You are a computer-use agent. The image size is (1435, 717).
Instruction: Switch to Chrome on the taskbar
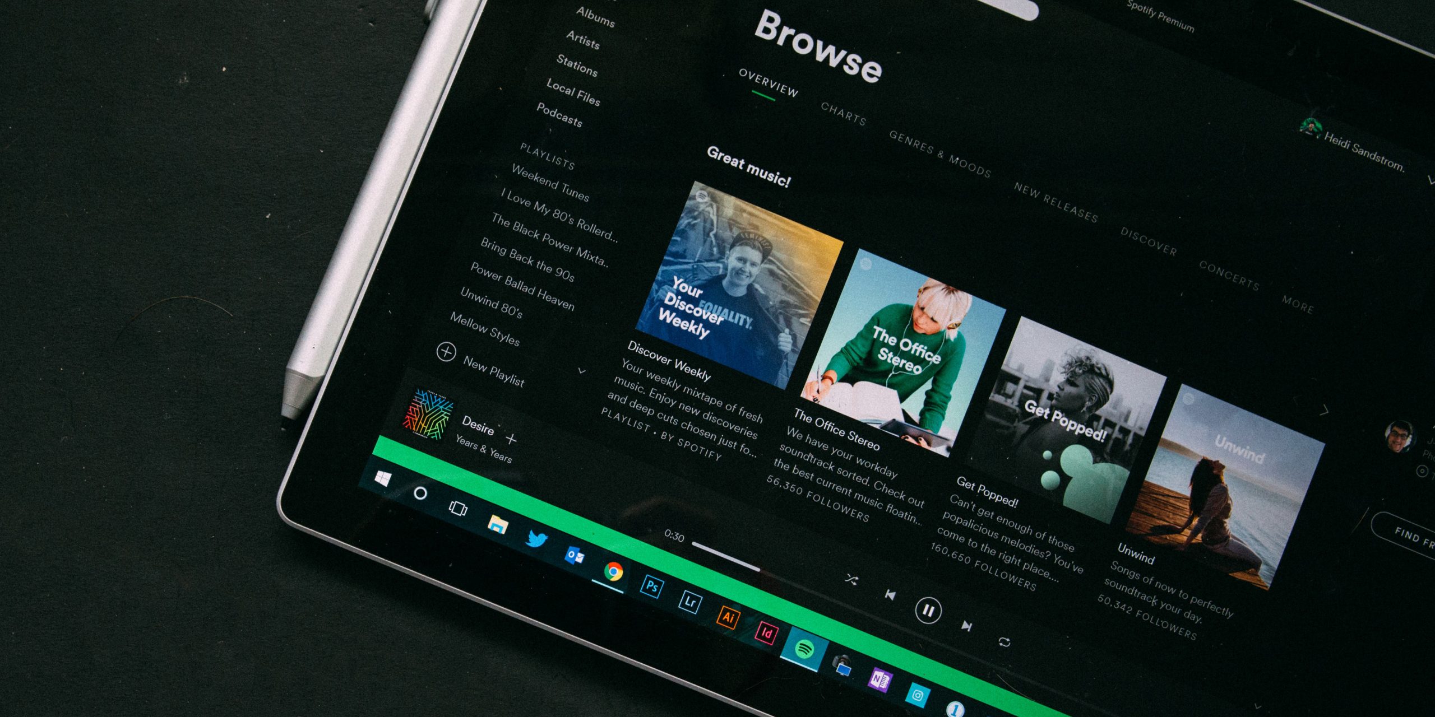click(x=614, y=572)
